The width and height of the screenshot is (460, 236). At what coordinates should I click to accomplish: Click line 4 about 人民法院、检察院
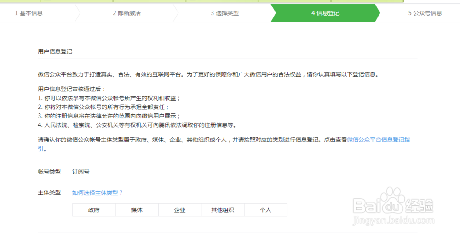(x=137, y=125)
